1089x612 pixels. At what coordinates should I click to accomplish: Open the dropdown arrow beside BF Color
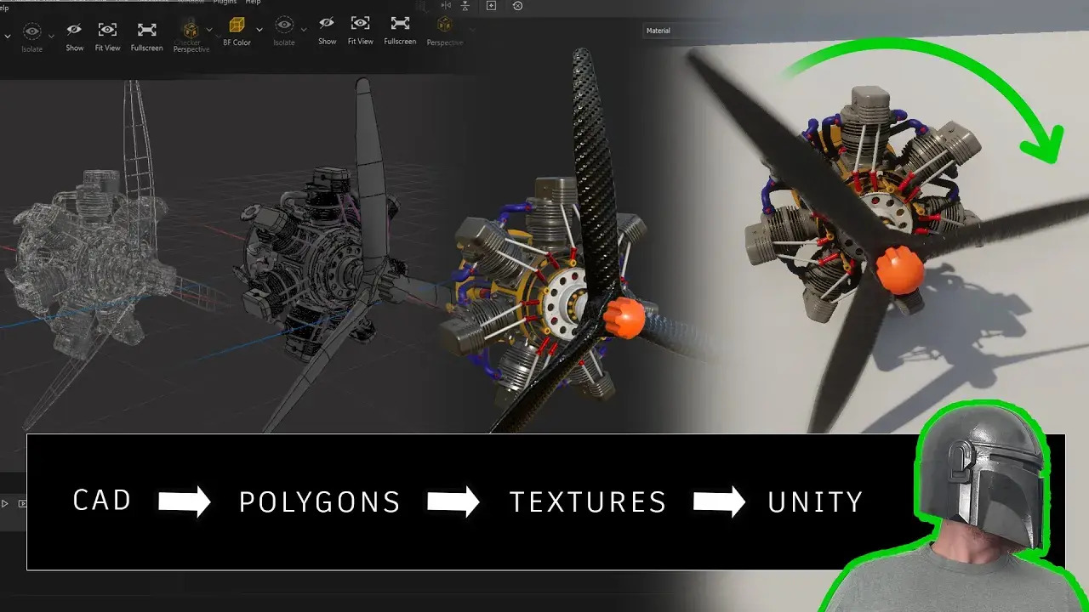point(259,30)
